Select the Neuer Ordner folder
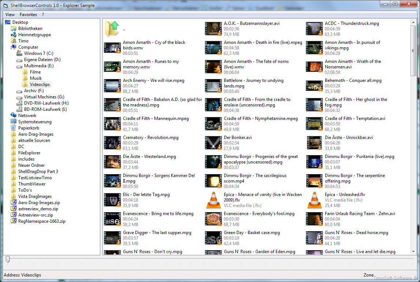Viewport: 420px width, 282px height. 31,165
